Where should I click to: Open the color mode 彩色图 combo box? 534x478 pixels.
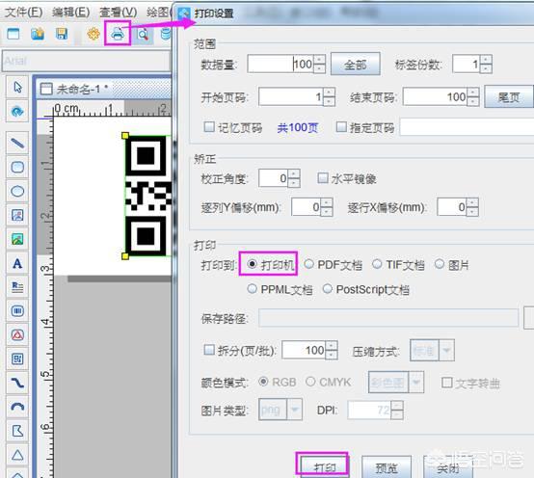396,382
